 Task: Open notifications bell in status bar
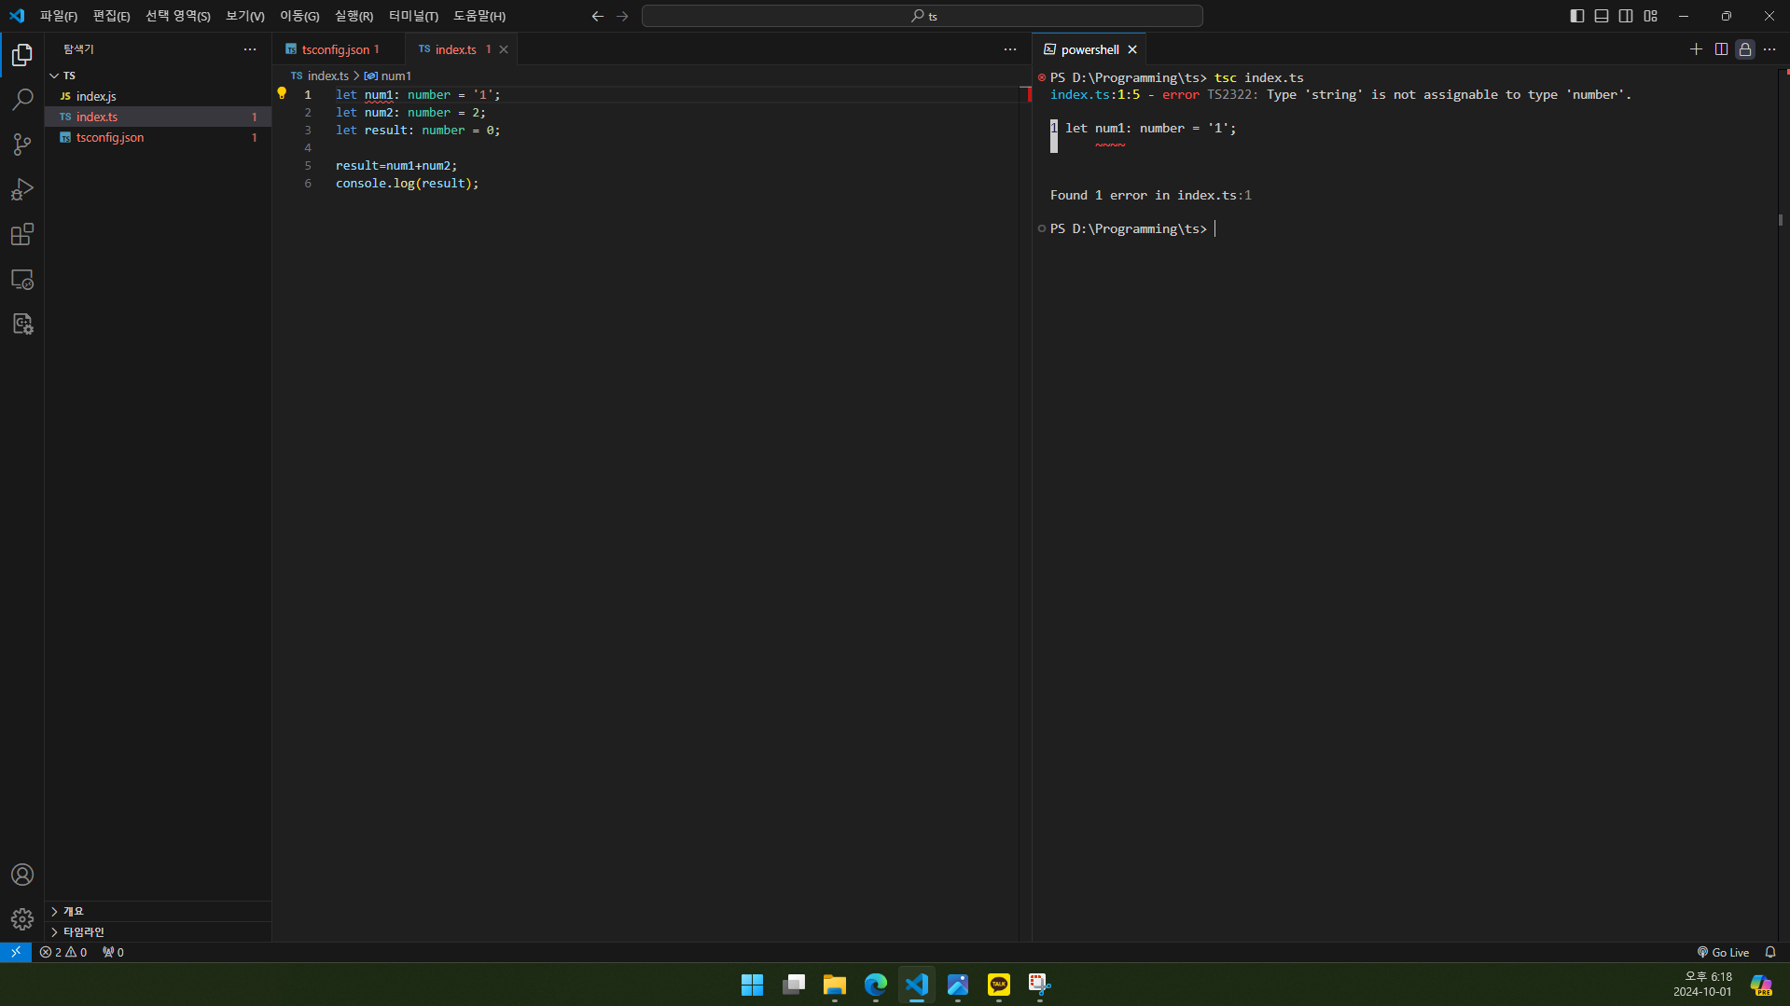point(1770,952)
